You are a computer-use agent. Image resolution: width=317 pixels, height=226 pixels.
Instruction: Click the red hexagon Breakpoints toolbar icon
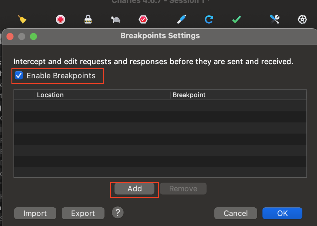pyautogui.click(x=143, y=20)
